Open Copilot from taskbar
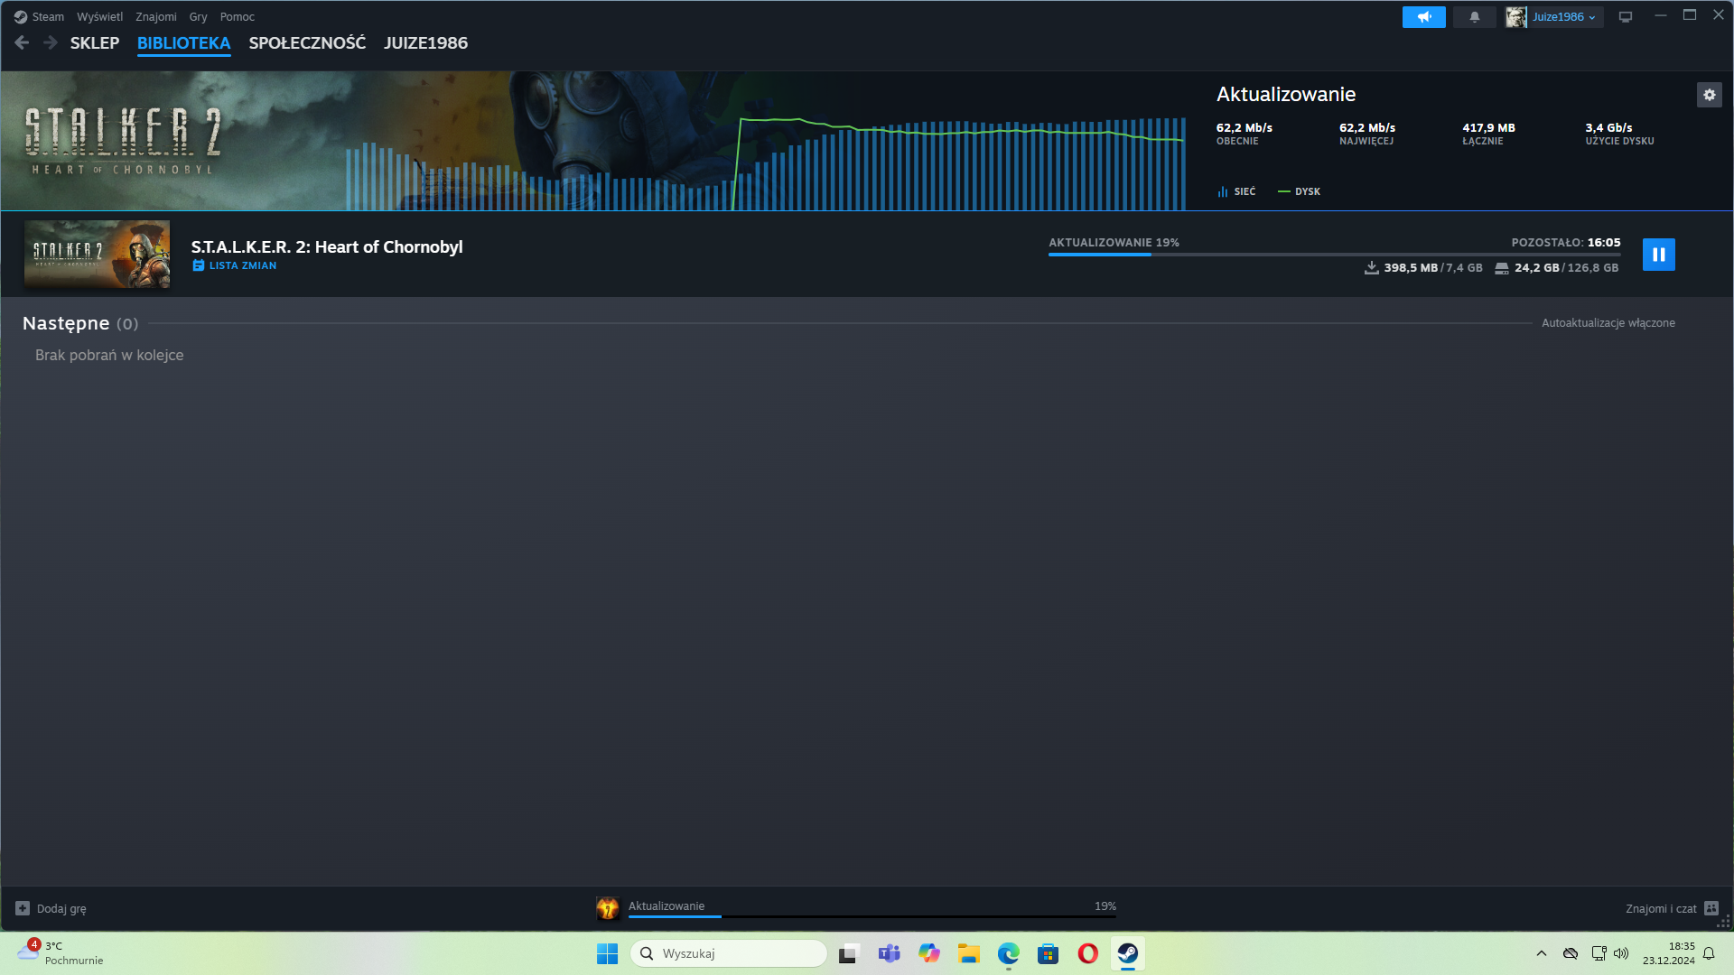This screenshot has width=1734, height=975. click(928, 953)
